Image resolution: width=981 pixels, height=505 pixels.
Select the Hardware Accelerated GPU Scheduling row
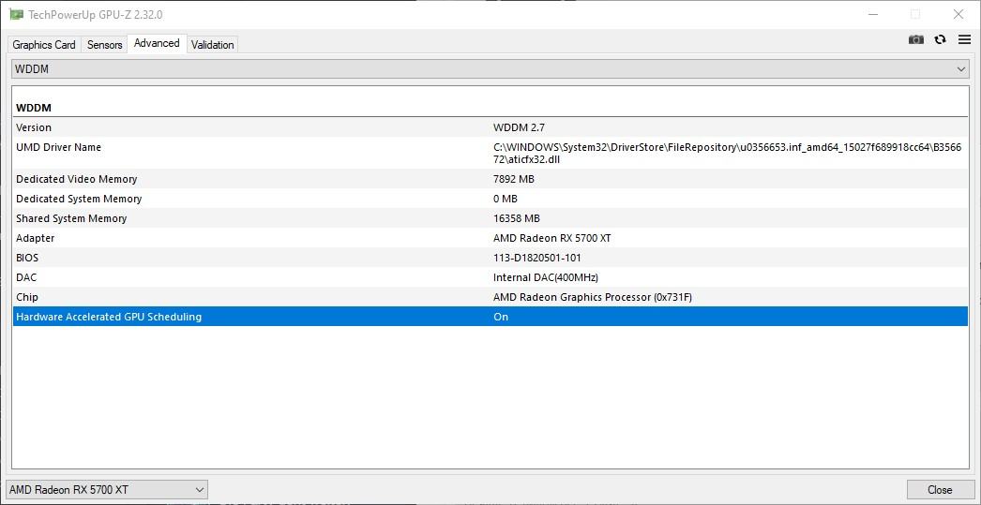(490, 317)
